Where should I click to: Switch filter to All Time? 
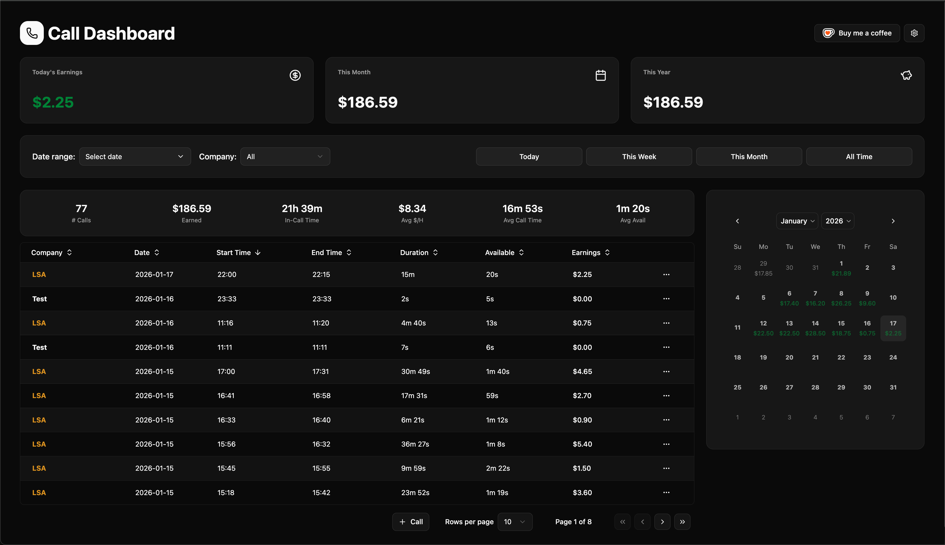[x=859, y=157]
